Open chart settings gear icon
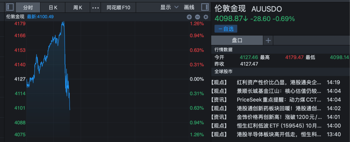Screen dimensions: 350x142 [205, 17]
